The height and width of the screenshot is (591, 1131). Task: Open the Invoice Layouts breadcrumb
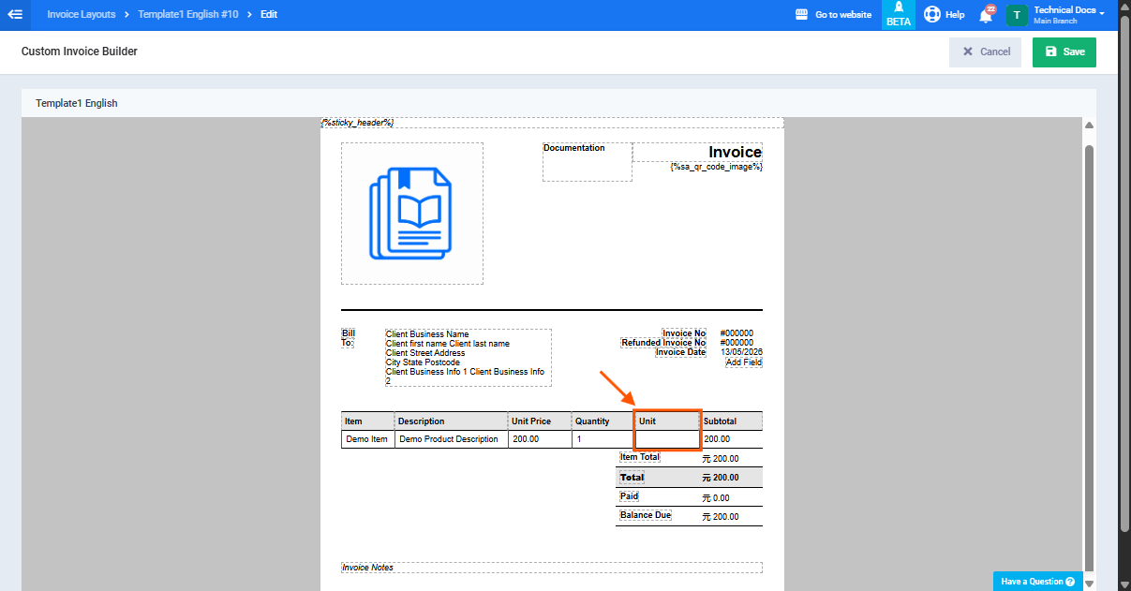click(x=82, y=14)
